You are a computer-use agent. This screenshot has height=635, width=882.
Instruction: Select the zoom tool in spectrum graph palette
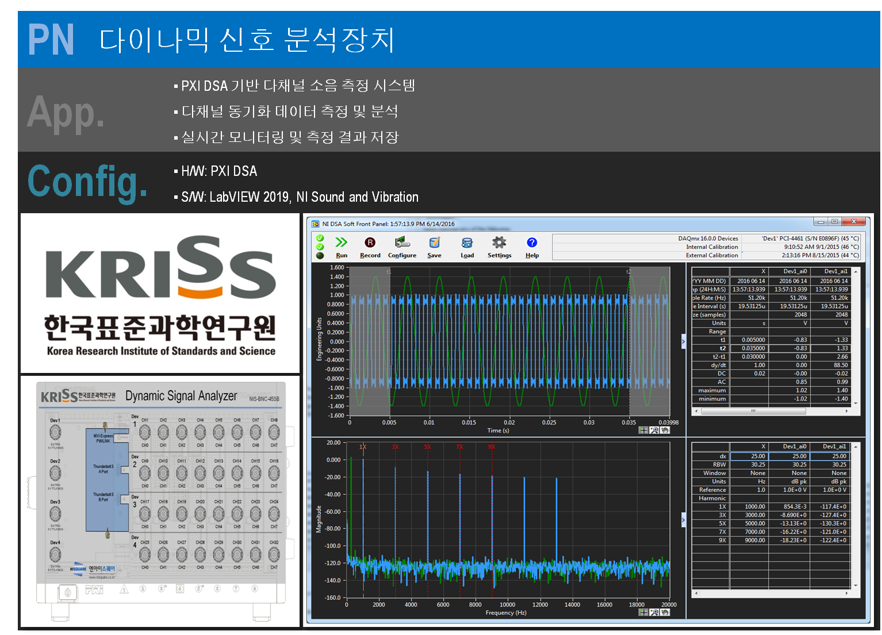coord(654,612)
